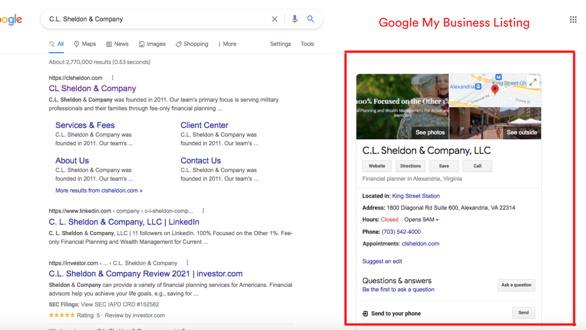Open the Tools options menu
Image resolution: width=586 pixels, height=330 pixels.
click(x=307, y=44)
